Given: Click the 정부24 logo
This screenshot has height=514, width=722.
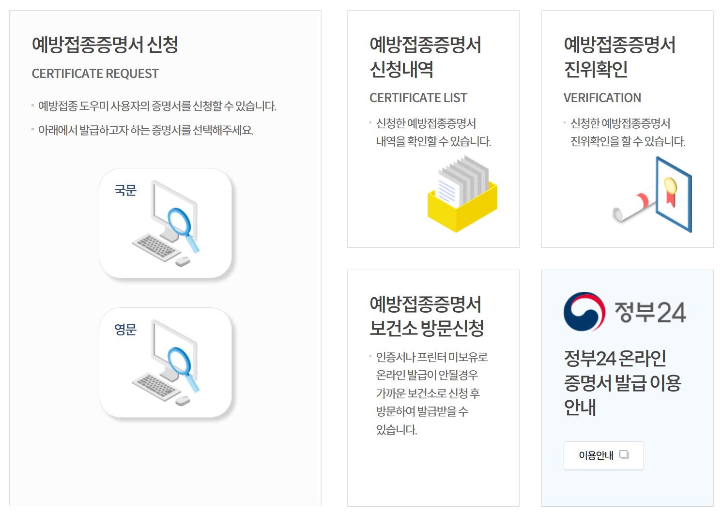Looking at the screenshot, I should tap(625, 312).
